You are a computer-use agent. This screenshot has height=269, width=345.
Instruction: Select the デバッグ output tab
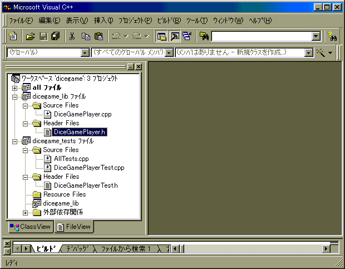click(x=77, y=249)
